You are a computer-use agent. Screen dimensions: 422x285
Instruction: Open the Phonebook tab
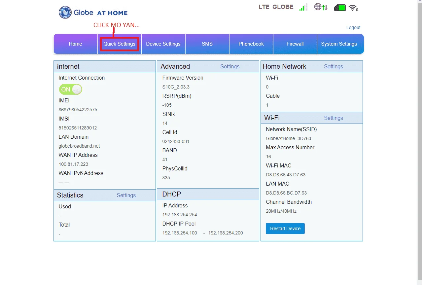(x=251, y=44)
